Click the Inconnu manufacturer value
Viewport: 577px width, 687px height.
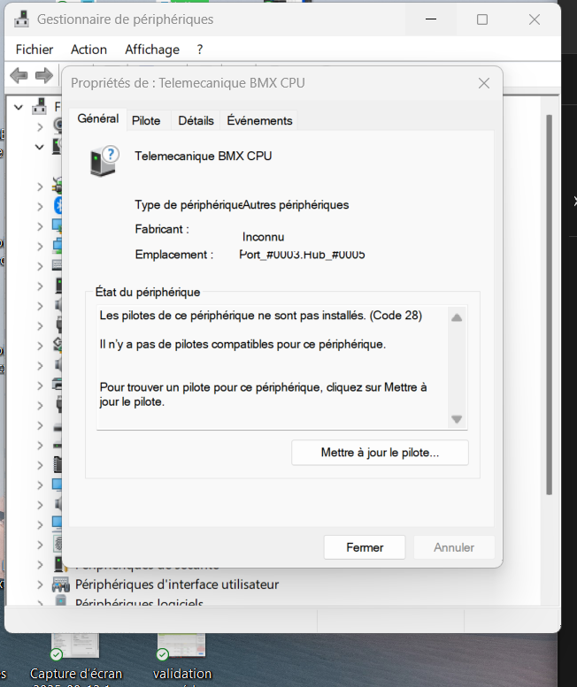point(263,237)
